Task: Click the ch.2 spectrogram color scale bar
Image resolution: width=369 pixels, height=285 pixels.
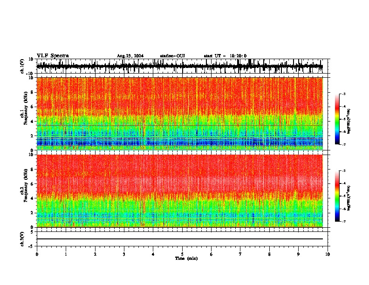Action: [337, 196]
